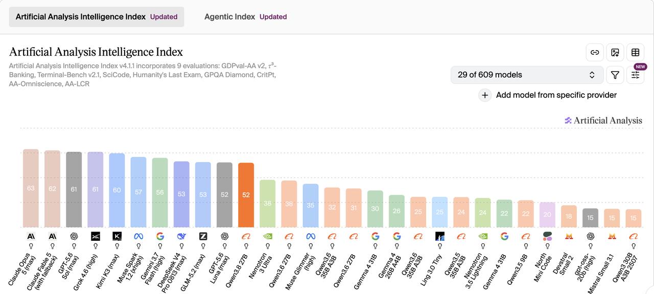
Task: Click lightbulb indicator under Qwen3.8 27B
Action: 246,246
